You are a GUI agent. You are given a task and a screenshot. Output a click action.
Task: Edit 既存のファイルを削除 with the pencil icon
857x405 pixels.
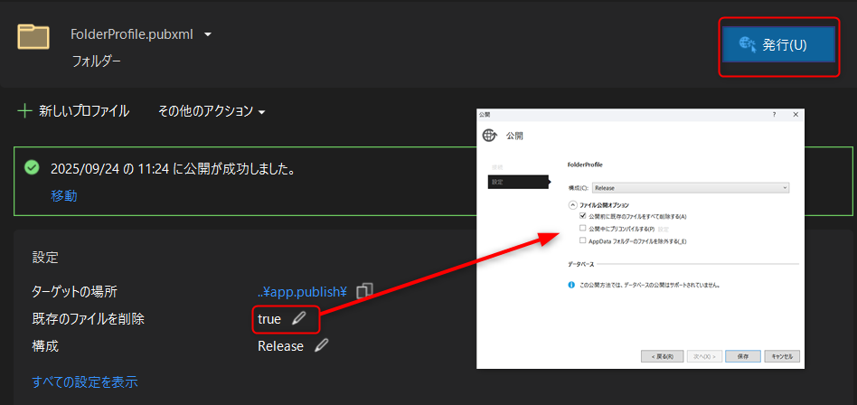pyautogui.click(x=299, y=318)
